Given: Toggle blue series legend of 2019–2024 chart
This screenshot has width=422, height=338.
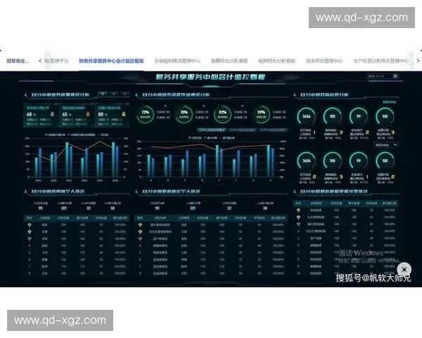Looking at the screenshot, I should coord(82,134).
